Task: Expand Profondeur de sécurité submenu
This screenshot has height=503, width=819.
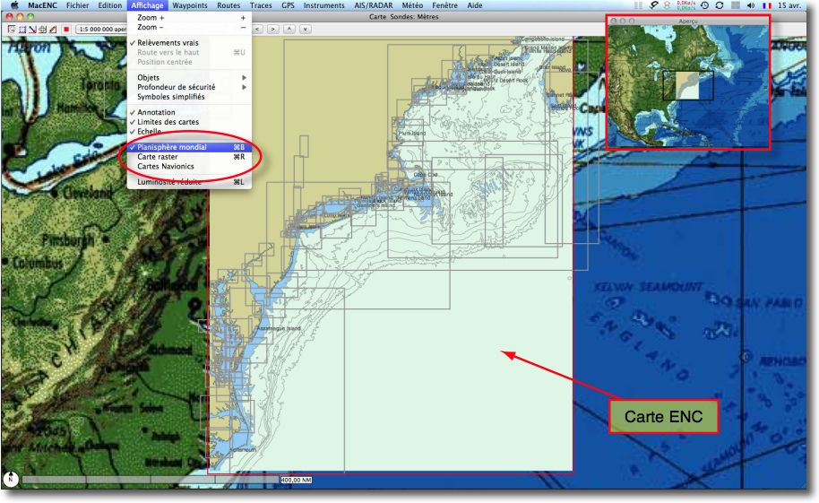Action: point(189,87)
